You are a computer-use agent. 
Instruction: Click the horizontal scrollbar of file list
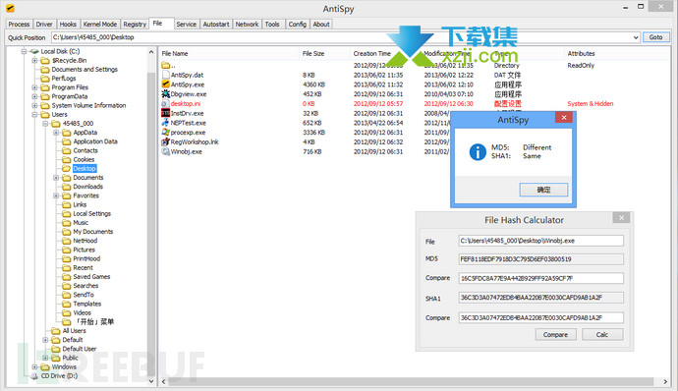[411, 381]
